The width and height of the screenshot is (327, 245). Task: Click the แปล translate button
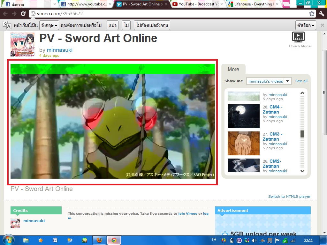pos(112,25)
